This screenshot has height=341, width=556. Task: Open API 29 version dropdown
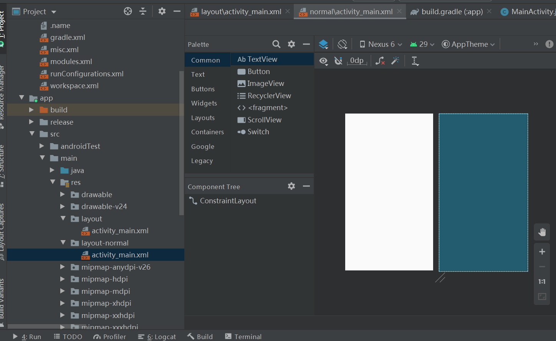pos(422,44)
